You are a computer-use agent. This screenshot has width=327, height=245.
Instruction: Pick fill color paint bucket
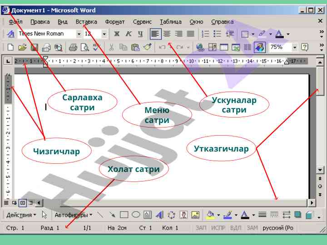pos(210,215)
